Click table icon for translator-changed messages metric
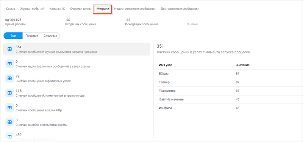Viewport: 303px width, 142px height. 9,93
